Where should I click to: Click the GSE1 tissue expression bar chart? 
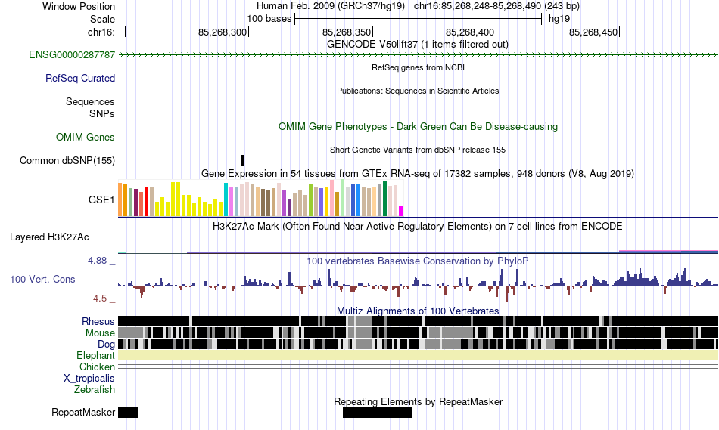pos(260,198)
